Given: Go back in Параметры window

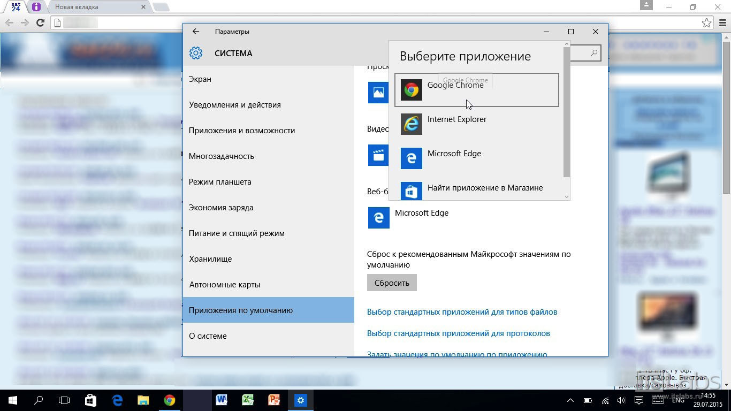Looking at the screenshot, I should coord(196,32).
